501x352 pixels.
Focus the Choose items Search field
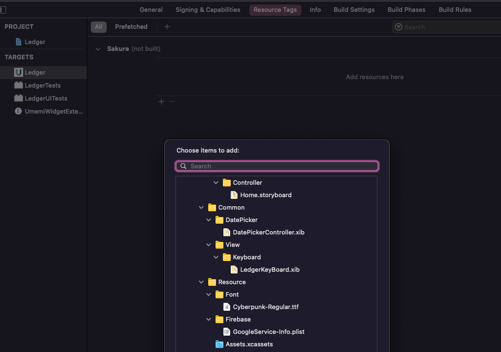[x=277, y=166]
